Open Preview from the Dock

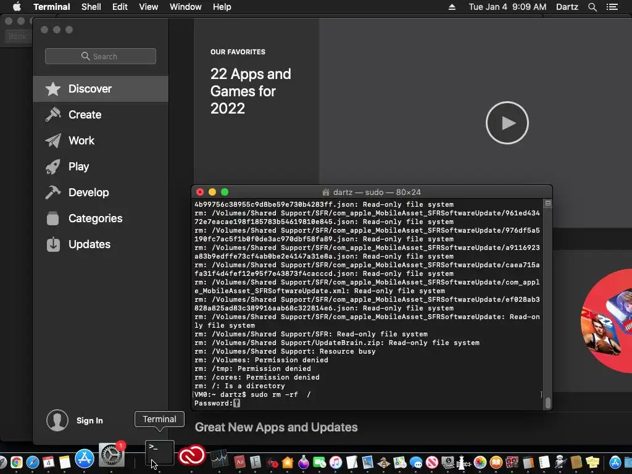(x=368, y=462)
